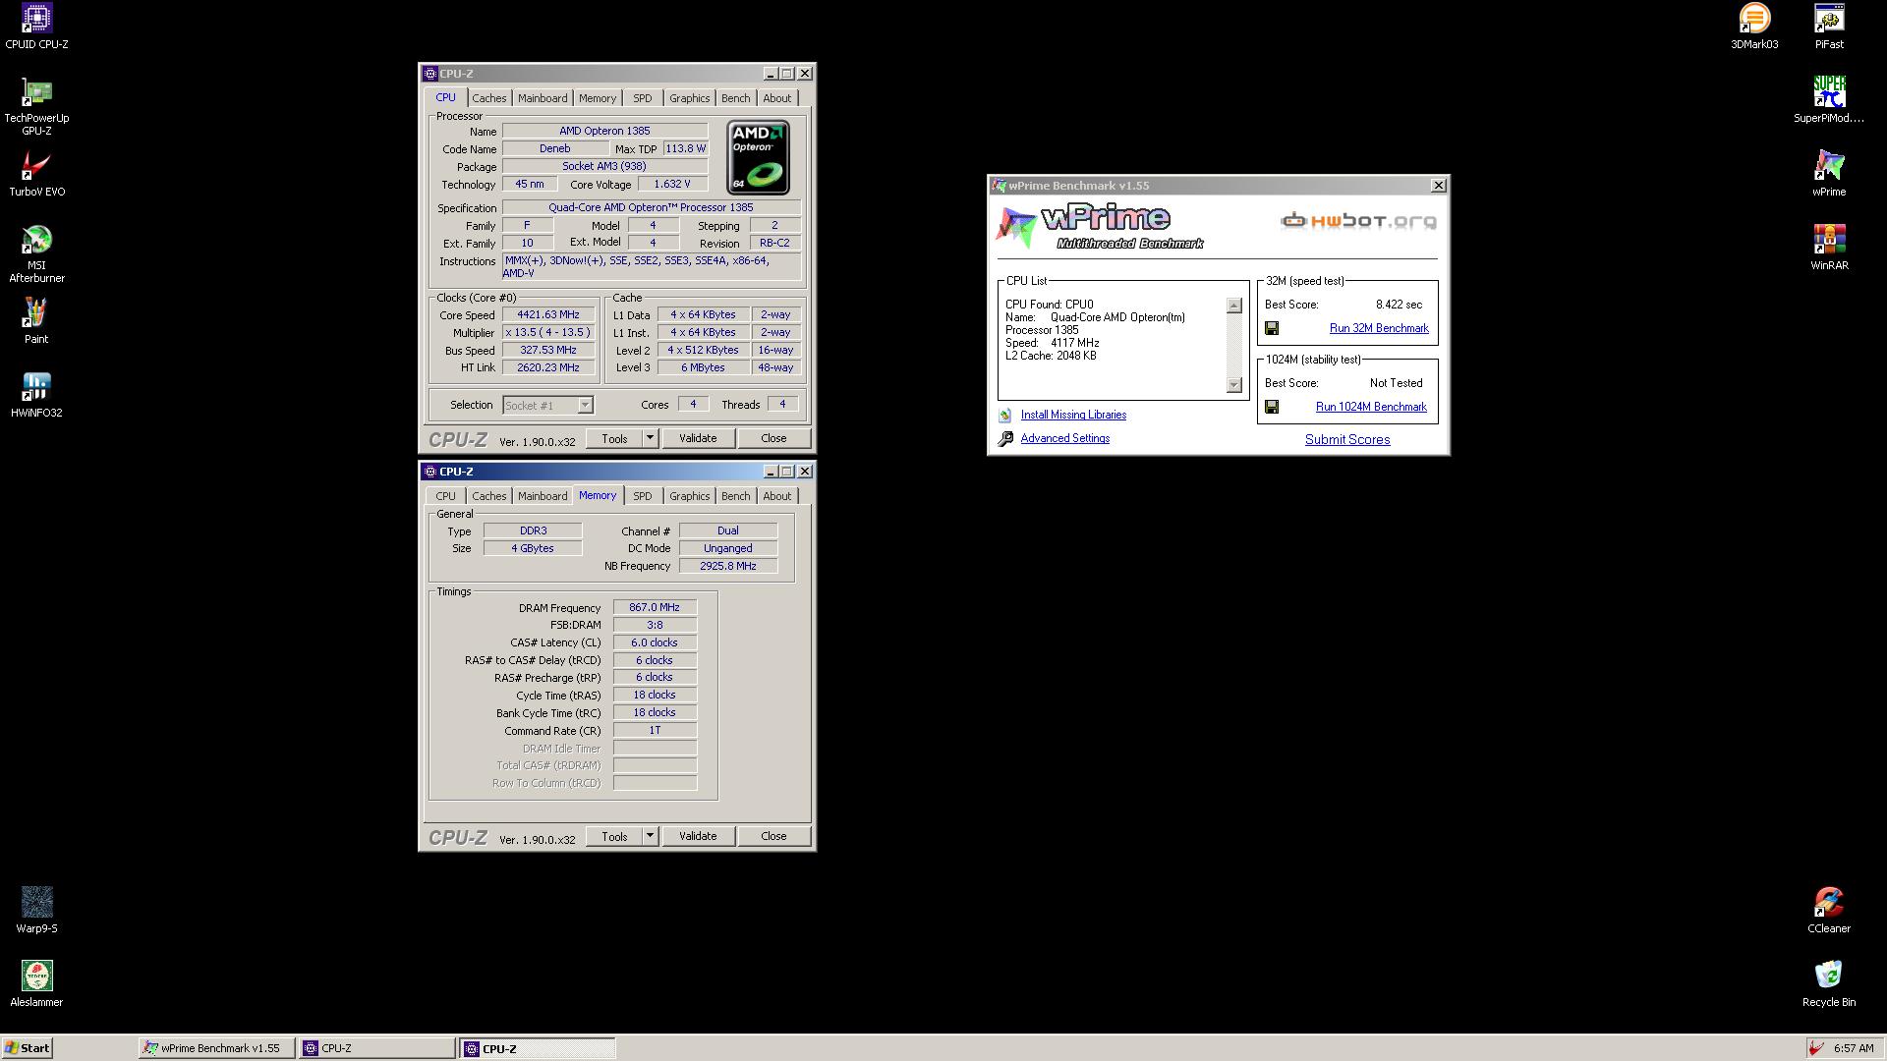Open About tab in bottom CPU-Z window

[776, 496]
